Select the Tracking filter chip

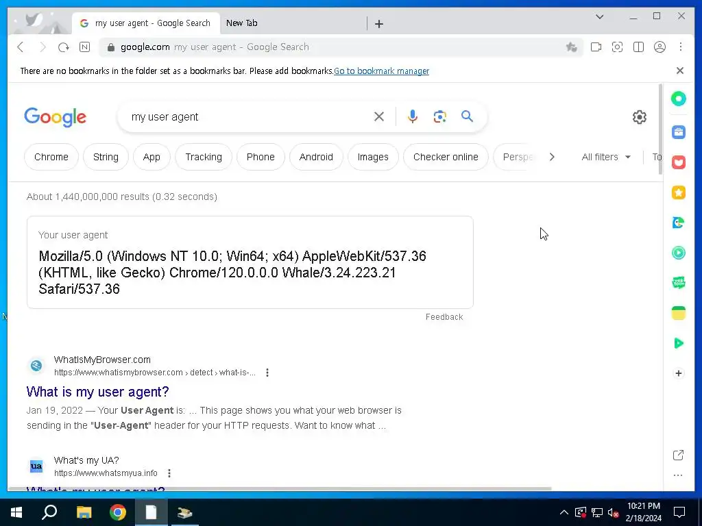tap(204, 157)
